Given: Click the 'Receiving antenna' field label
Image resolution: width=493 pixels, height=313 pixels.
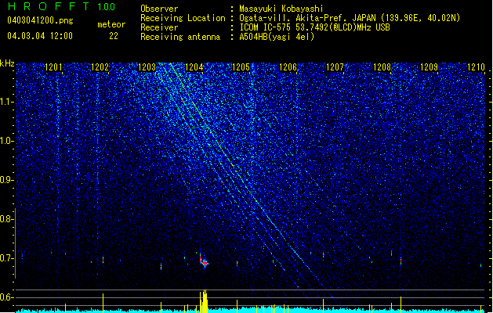Looking at the screenshot, I should 180,37.
